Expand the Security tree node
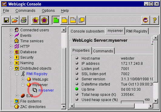Screen dimensions: 161x112 pyautogui.click(x=11, y=57)
